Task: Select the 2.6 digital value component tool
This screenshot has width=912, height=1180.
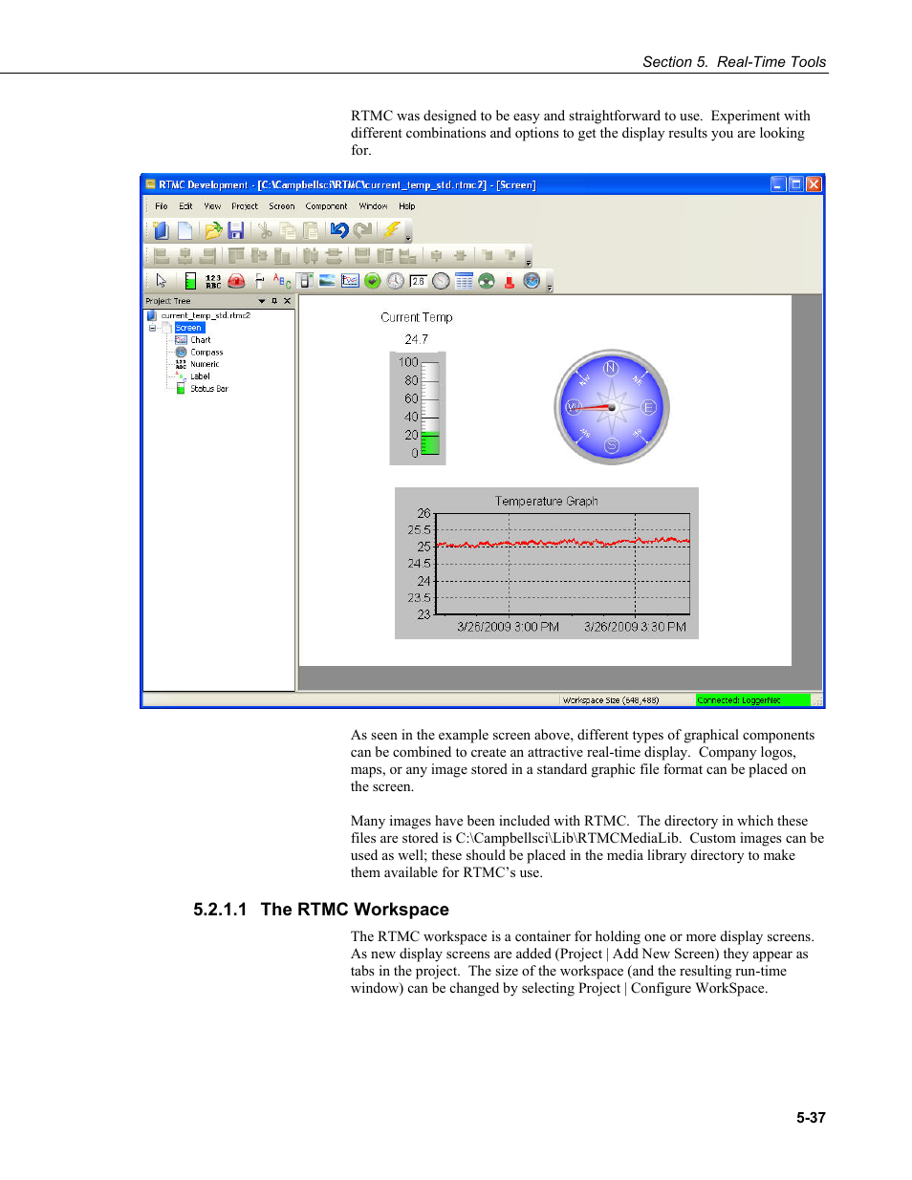Action: (418, 281)
